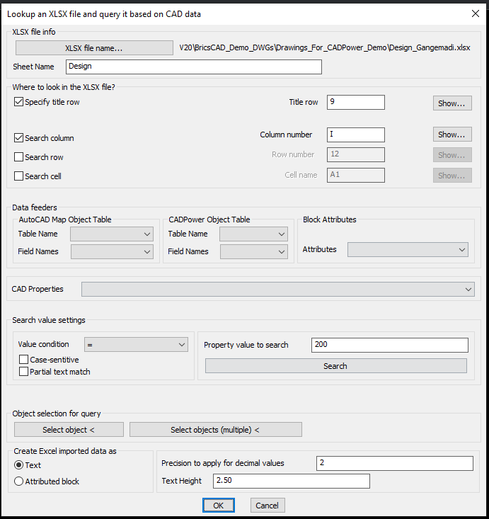The height and width of the screenshot is (519, 489).
Task: Choose the Text radio option
Action: tap(19, 465)
